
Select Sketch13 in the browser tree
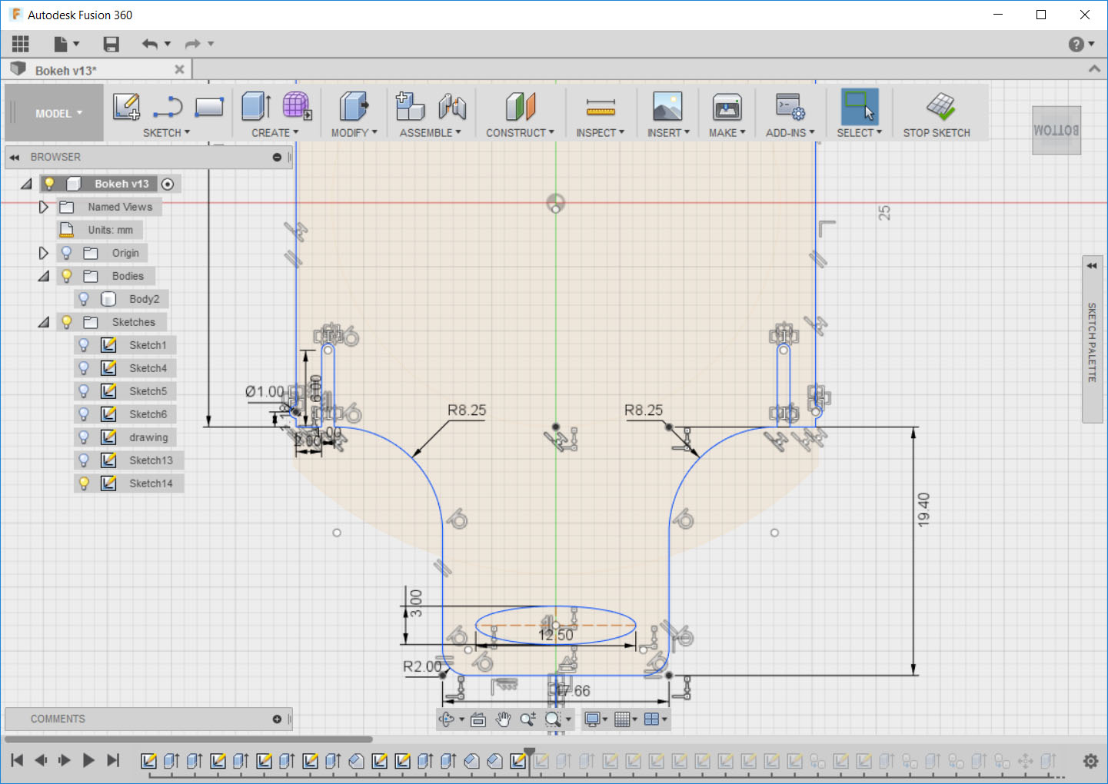click(x=151, y=460)
